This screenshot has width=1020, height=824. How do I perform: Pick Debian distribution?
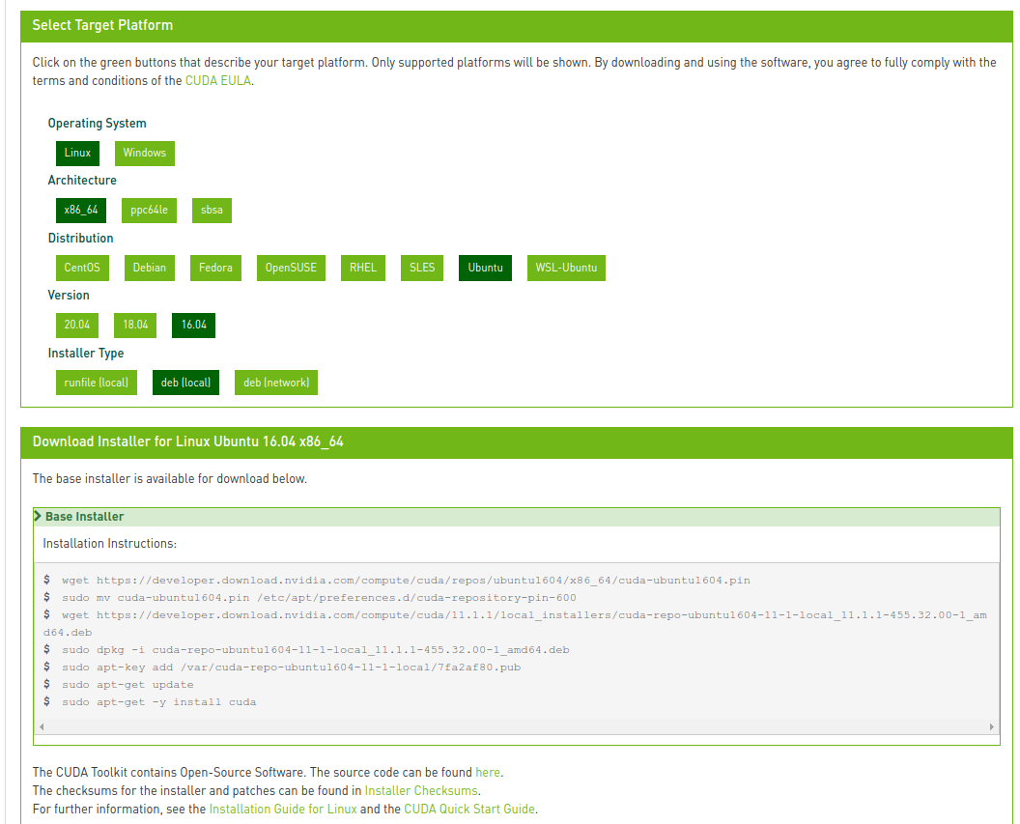pos(150,268)
